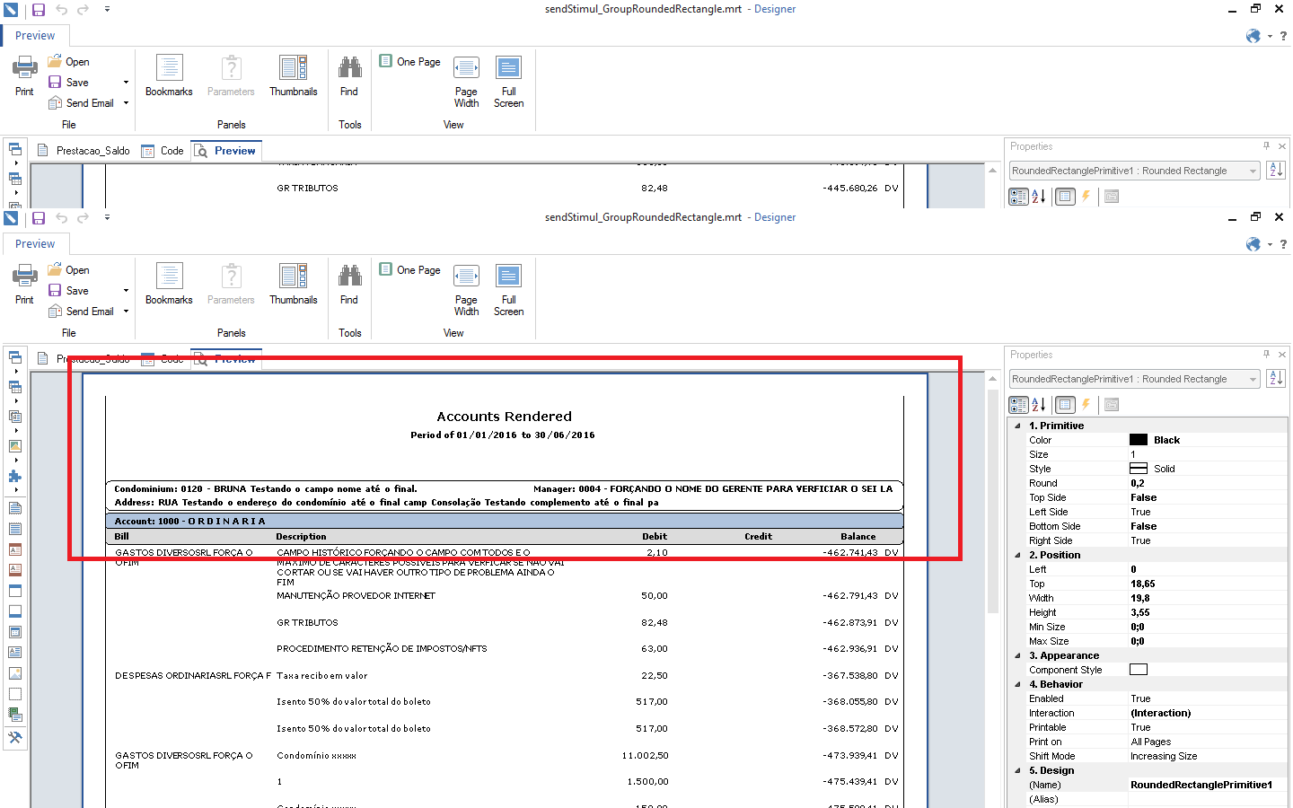
Task: Select Preview ribbon tab in the lower window
Action: (x=35, y=244)
